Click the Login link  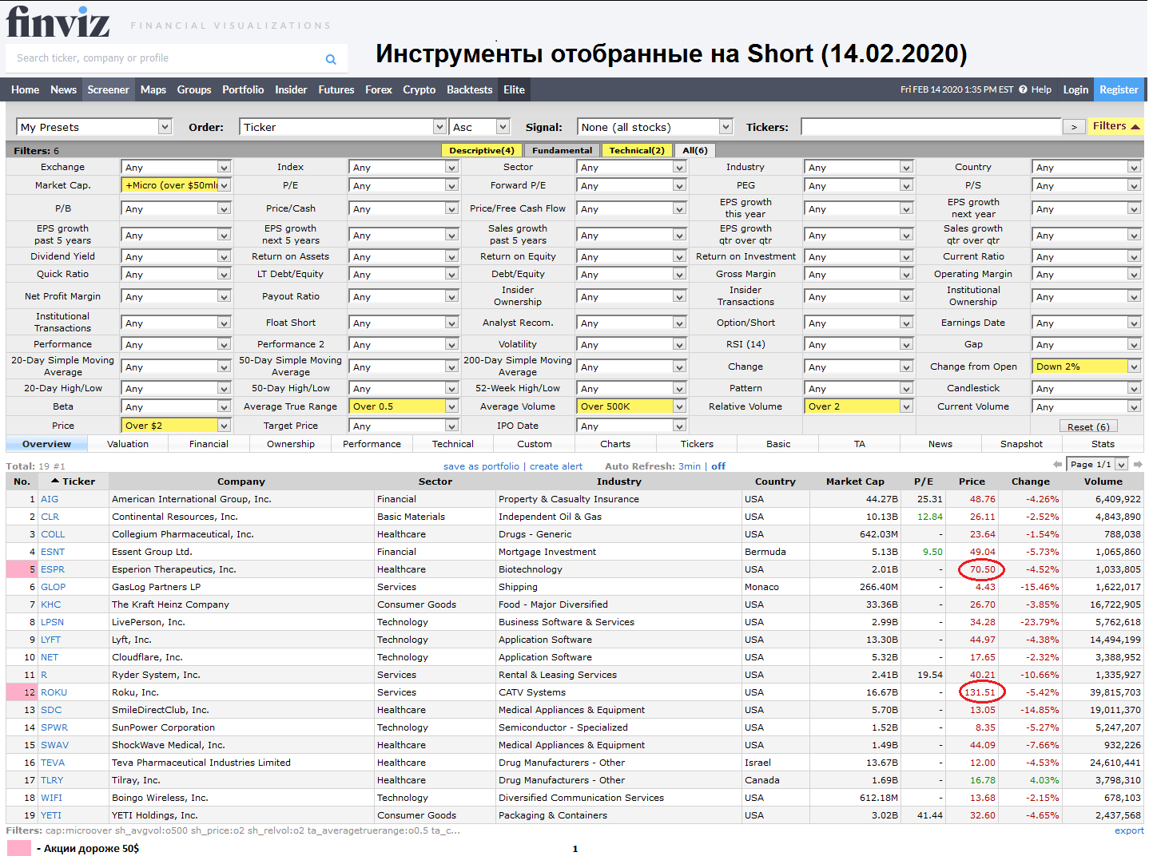(x=1075, y=89)
